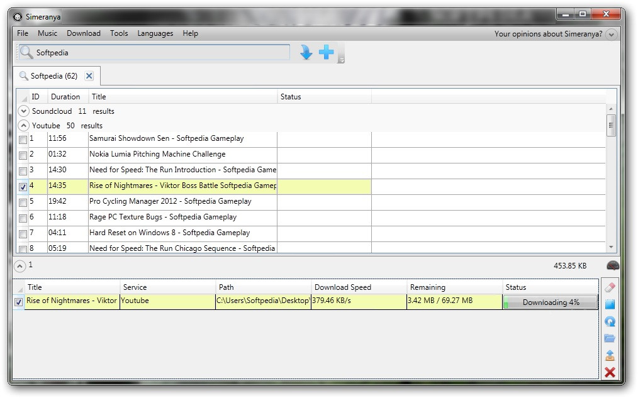The image size is (638, 398).
Task: Open the Music menu
Action: pos(48,33)
